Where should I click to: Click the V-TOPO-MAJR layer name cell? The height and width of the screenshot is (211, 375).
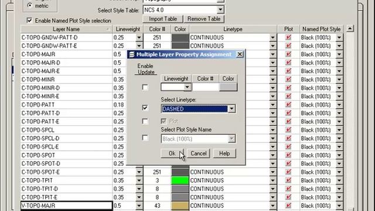click(x=66, y=206)
